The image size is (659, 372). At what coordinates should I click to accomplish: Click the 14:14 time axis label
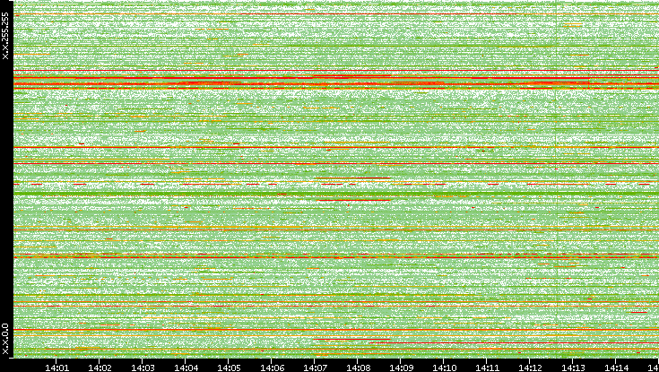617,368
